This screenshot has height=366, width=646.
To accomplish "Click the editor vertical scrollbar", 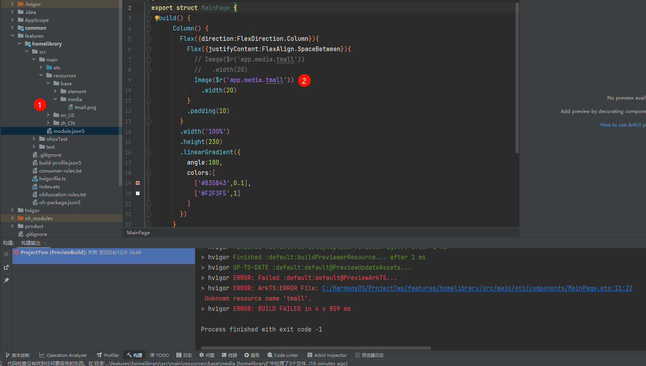I will click(x=517, y=78).
